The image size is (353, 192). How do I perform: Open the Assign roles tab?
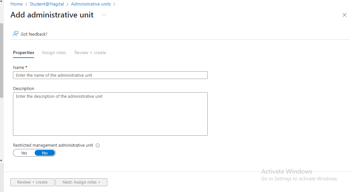54,52
